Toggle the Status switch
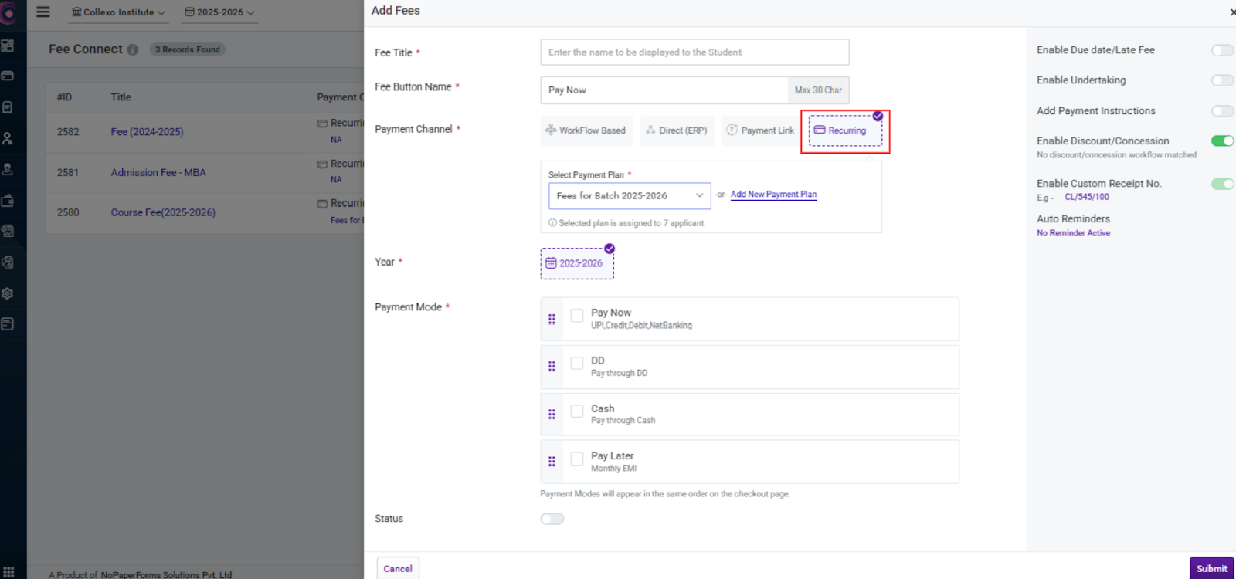Screen dimensions: 1236x579 point(552,519)
